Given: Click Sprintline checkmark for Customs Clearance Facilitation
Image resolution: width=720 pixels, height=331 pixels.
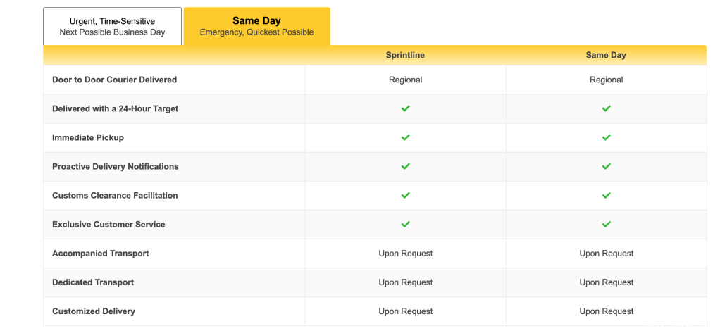Looking at the screenshot, I should click(406, 196).
